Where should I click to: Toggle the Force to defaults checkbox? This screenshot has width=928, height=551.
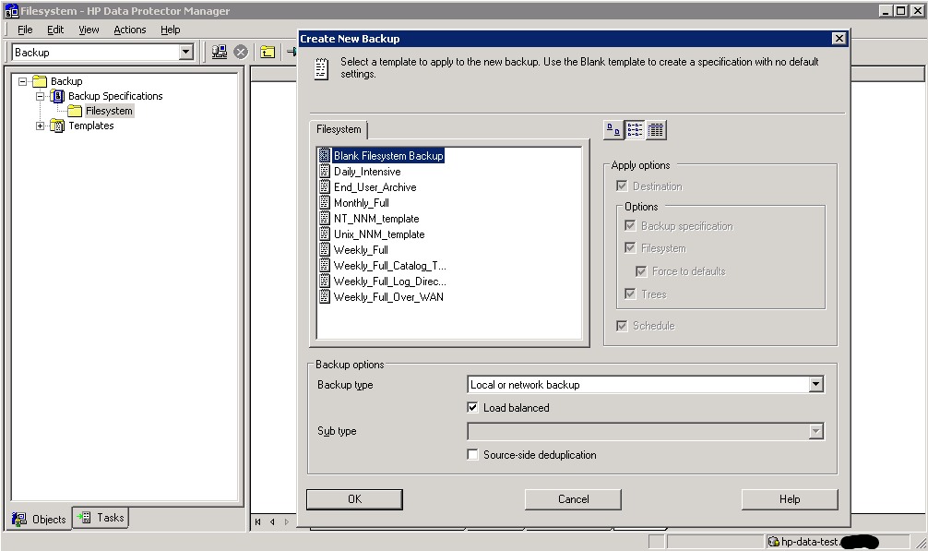641,271
